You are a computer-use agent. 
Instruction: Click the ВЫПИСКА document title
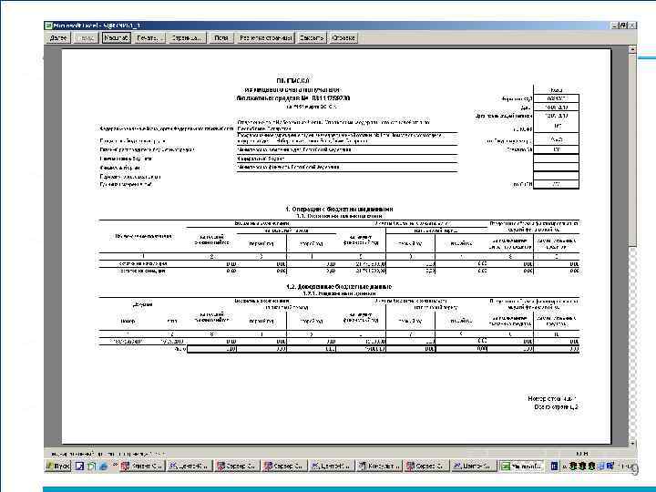pyautogui.click(x=292, y=80)
